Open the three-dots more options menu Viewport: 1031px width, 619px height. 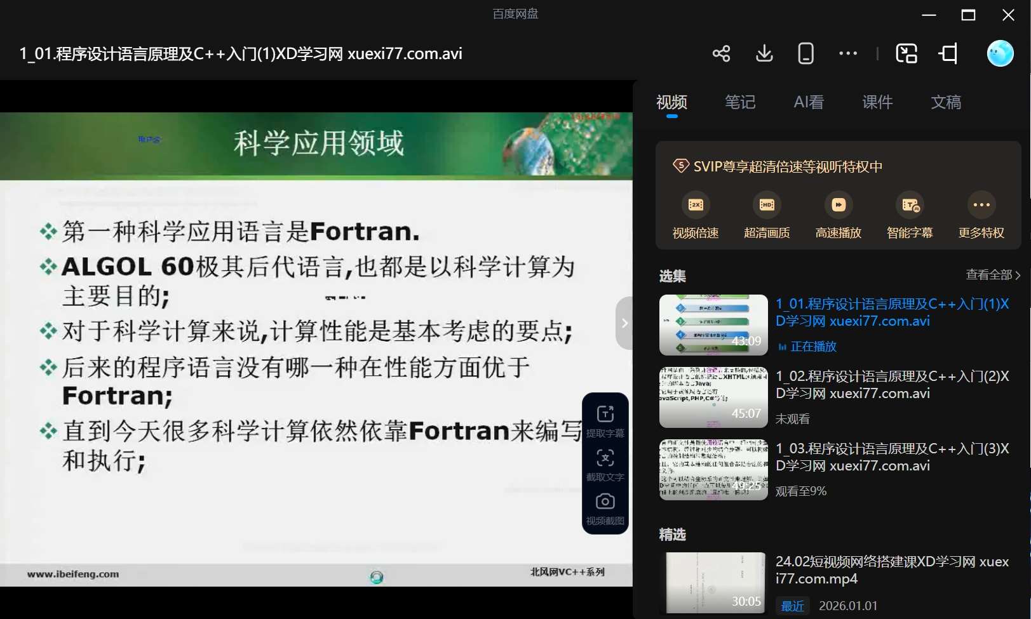847,53
